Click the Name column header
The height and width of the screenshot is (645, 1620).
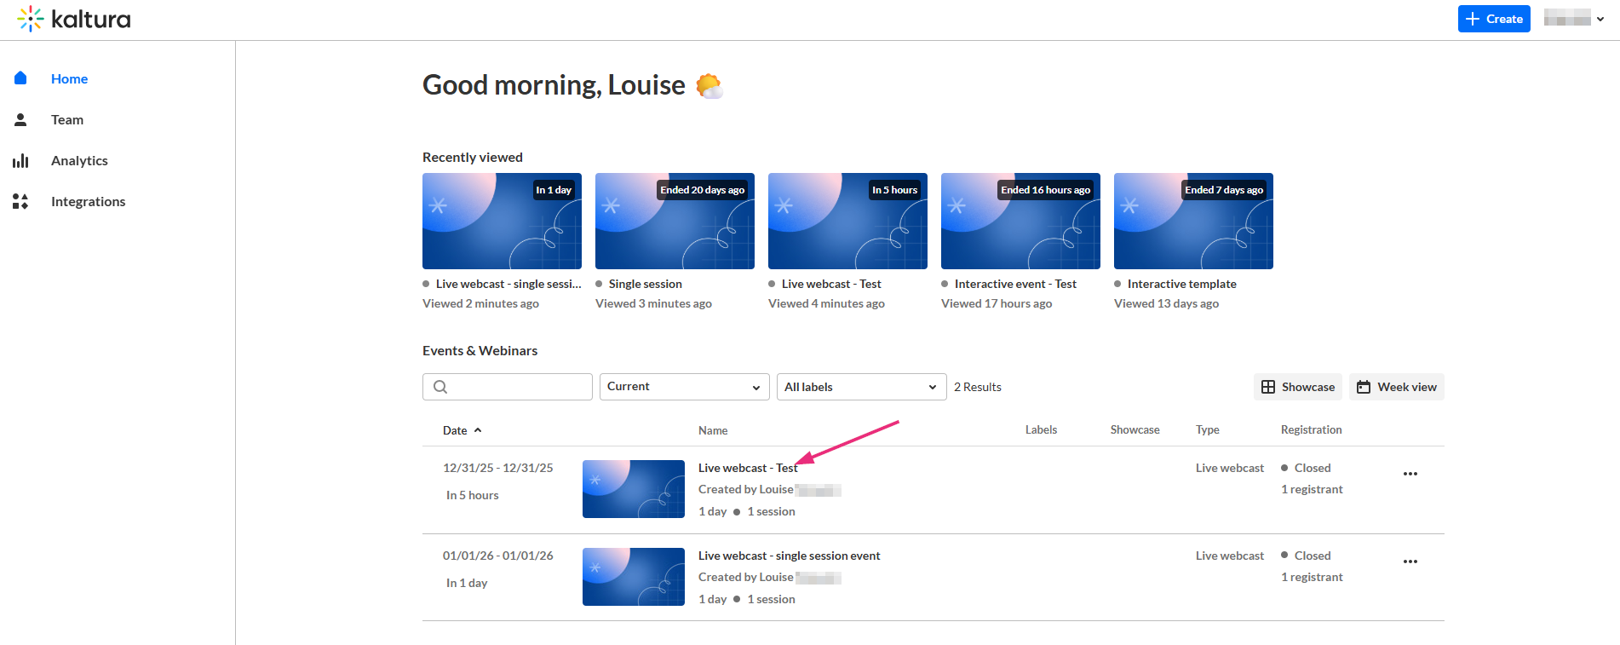(x=713, y=430)
